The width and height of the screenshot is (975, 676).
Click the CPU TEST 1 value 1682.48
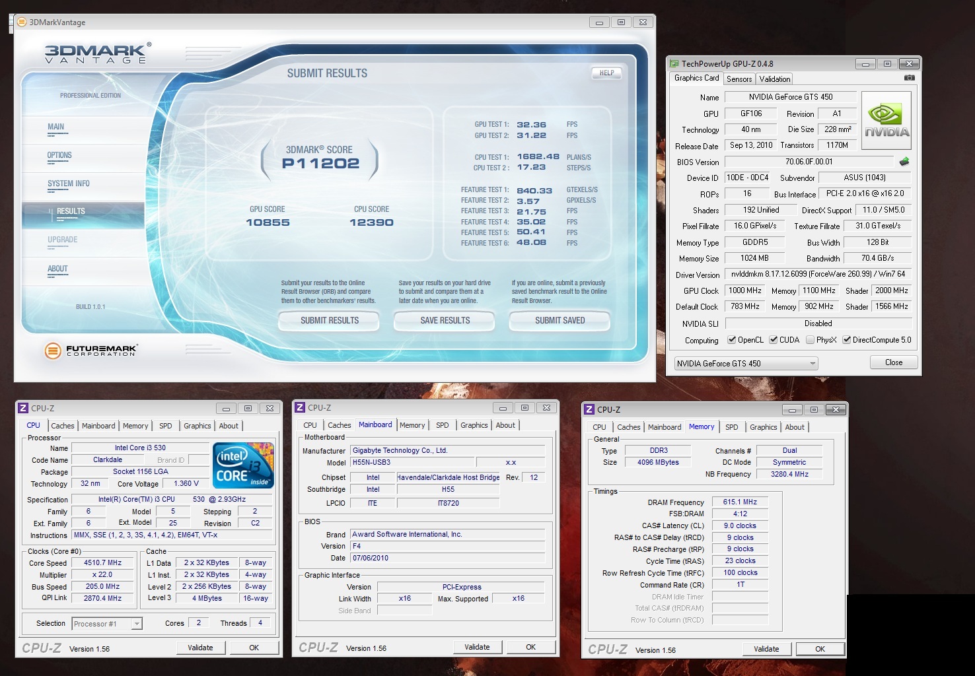[x=538, y=157]
